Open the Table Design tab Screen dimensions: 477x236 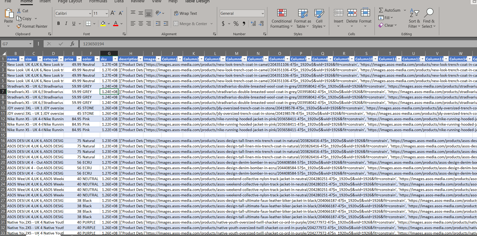click(x=197, y=1)
